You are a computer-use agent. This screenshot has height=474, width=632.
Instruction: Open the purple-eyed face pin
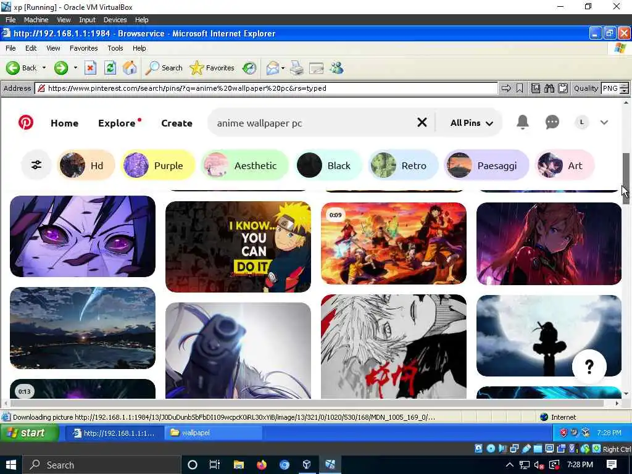click(x=83, y=236)
